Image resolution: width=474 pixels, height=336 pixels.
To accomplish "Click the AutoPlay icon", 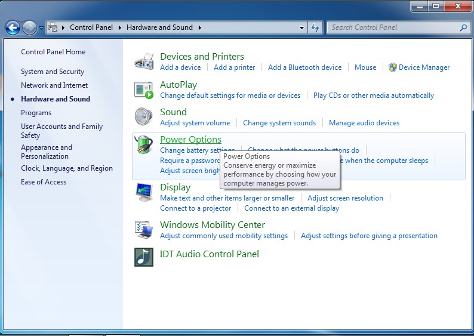I will (144, 90).
